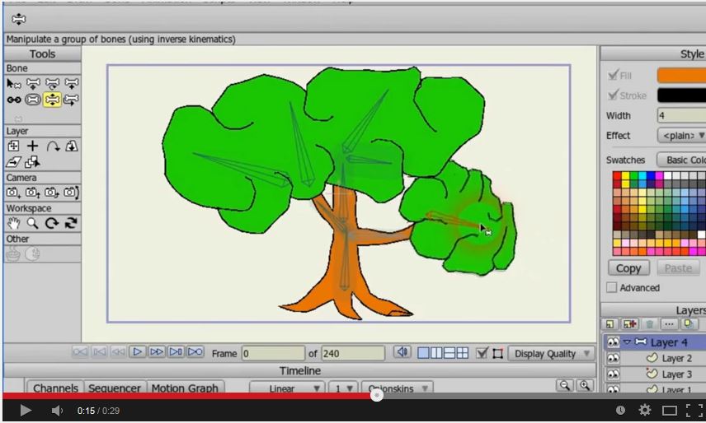Zoom out the timeline with magnifier minus
This screenshot has width=706, height=423.
pyautogui.click(x=565, y=385)
